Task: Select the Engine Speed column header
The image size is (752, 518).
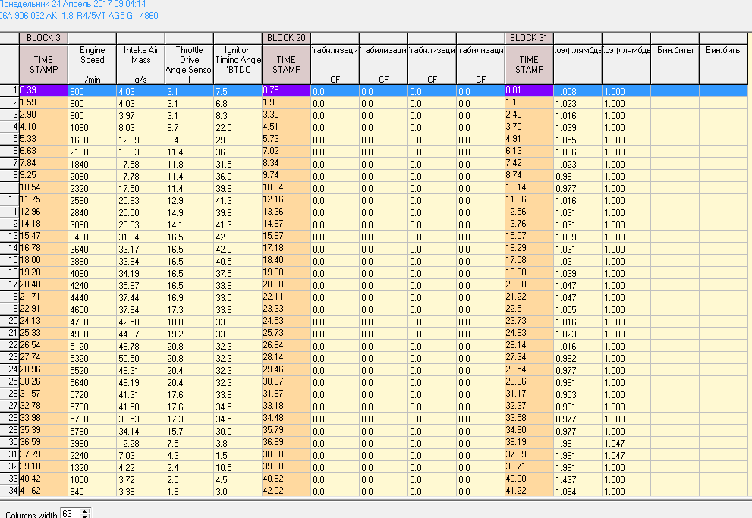Action: point(92,64)
